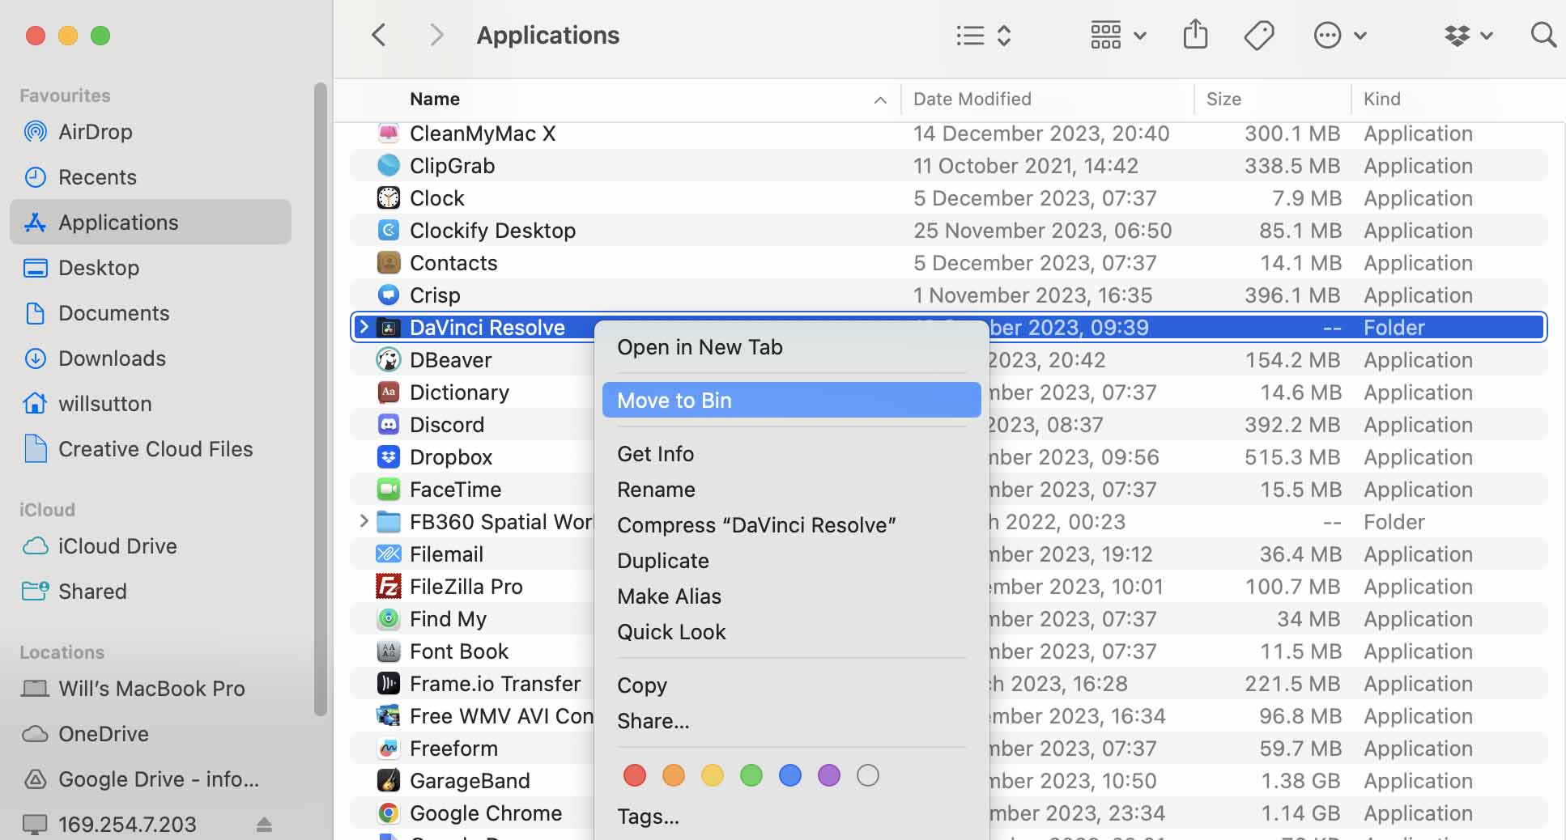
Task: Click the Share icon in the toolbar
Action: tap(1195, 35)
